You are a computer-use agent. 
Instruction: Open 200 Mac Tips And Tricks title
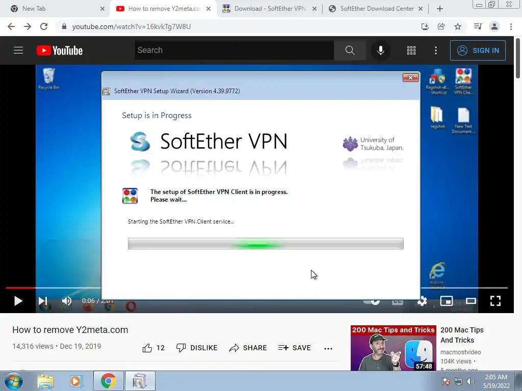[x=462, y=335]
